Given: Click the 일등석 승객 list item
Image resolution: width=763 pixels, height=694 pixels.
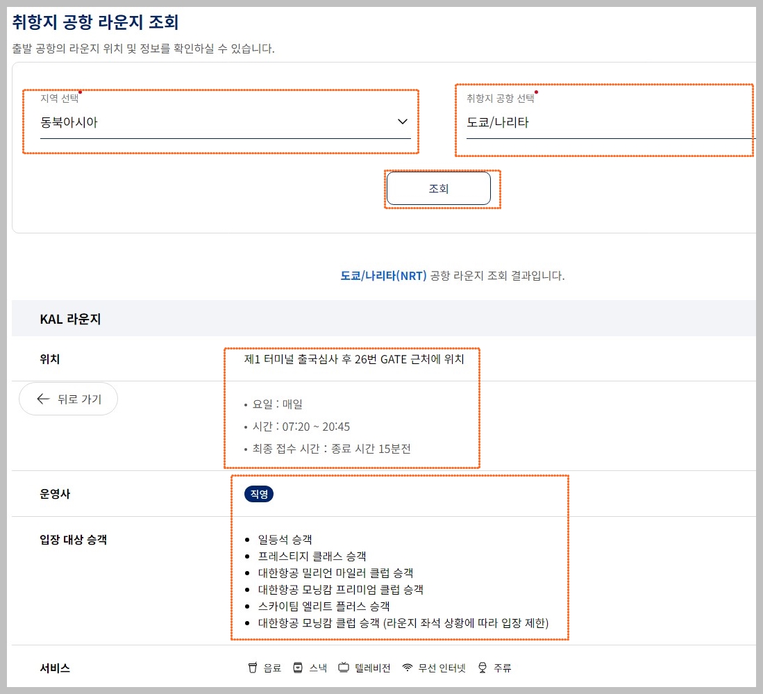Looking at the screenshot, I should (285, 540).
